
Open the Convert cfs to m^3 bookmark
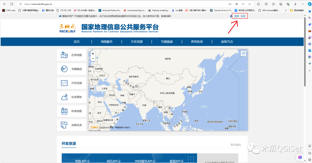pos(221,10)
